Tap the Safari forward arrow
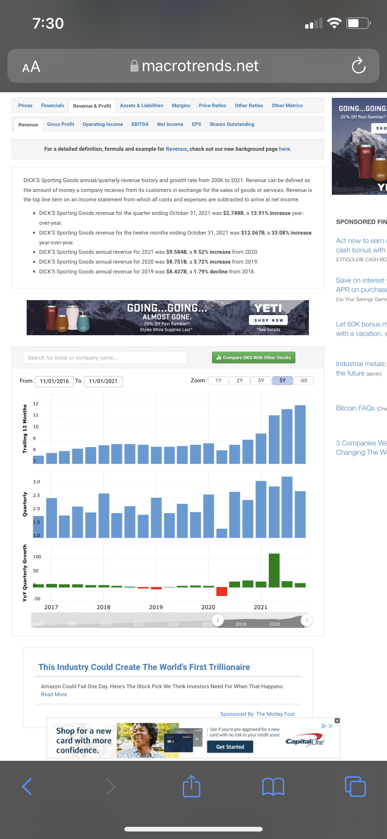 point(110,786)
